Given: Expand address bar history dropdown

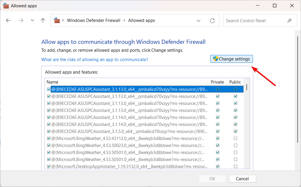Looking at the screenshot, I should [x=199, y=21].
